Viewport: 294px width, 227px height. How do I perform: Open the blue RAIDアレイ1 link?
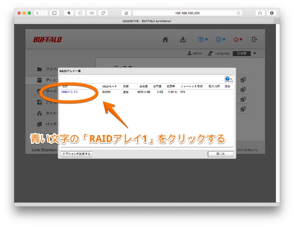click(70, 92)
